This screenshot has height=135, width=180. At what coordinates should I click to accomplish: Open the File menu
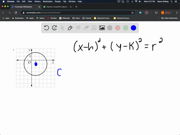pos(18,1)
